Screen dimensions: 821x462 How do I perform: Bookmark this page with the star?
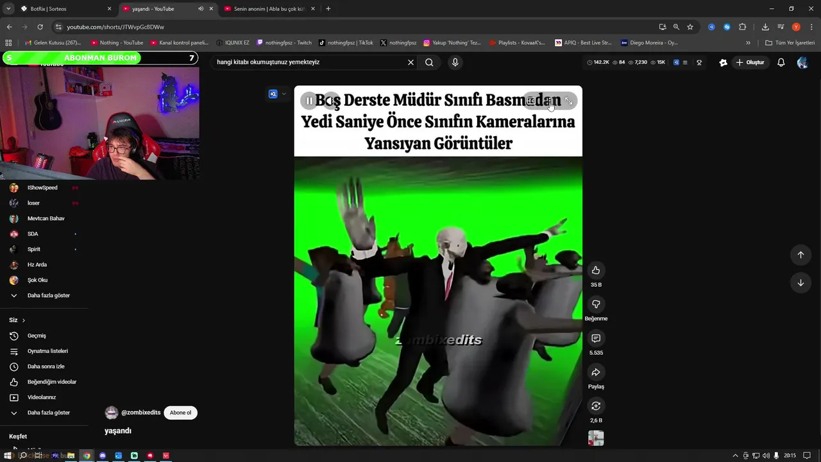click(x=690, y=27)
